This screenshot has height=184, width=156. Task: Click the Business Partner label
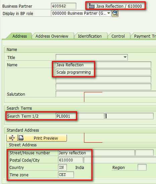point(17,6)
